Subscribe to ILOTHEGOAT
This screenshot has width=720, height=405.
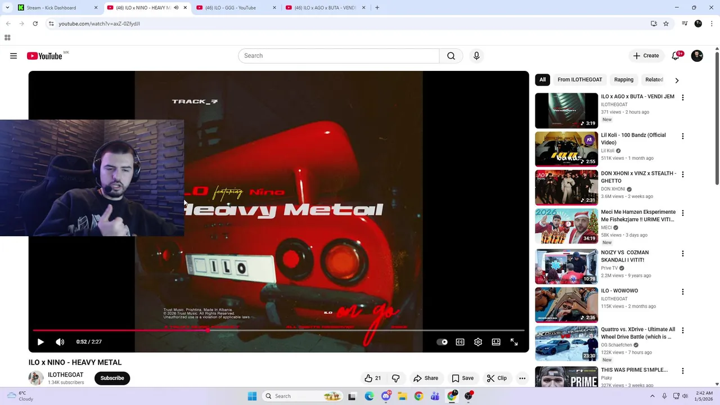tap(112, 378)
